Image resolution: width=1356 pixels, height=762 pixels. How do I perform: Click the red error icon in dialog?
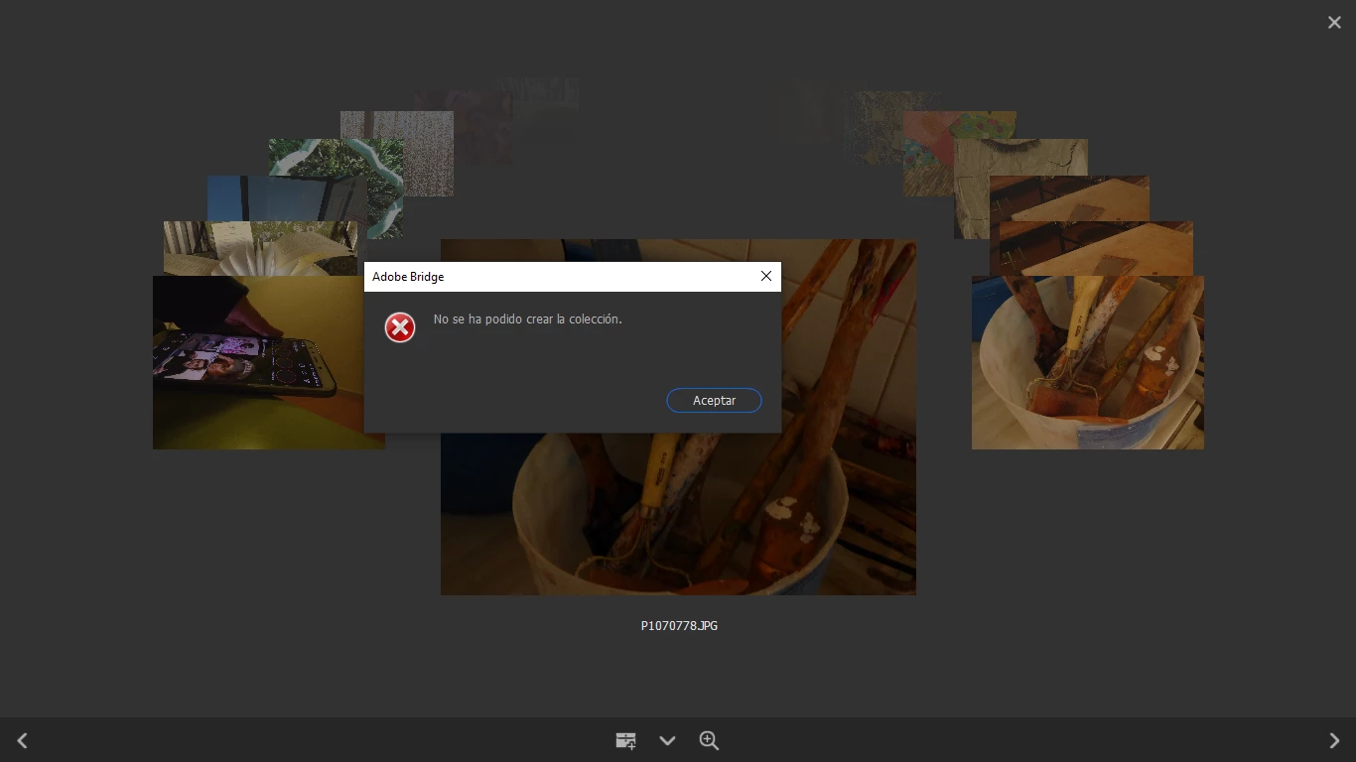(400, 327)
